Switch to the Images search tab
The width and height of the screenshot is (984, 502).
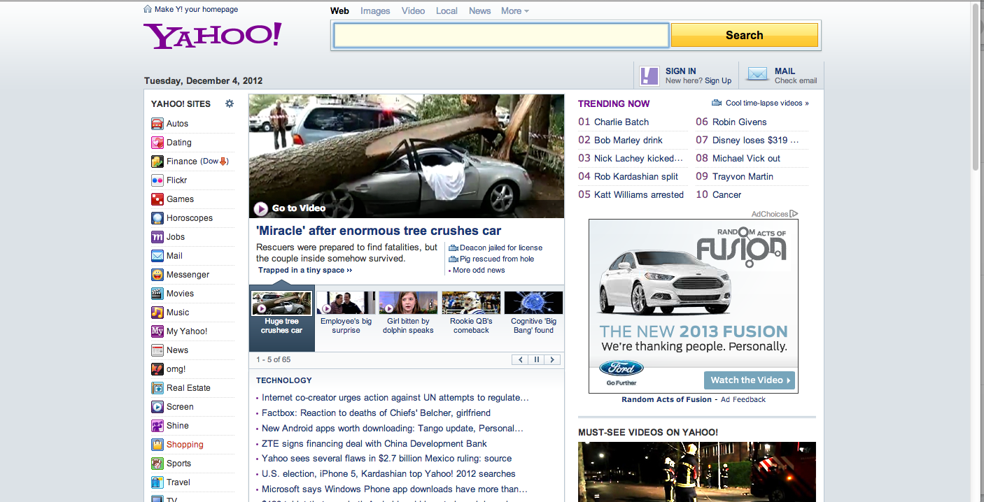375,10
